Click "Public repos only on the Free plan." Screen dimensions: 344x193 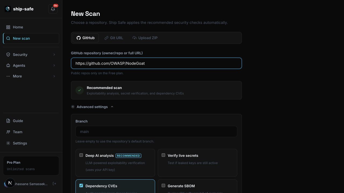97,73
